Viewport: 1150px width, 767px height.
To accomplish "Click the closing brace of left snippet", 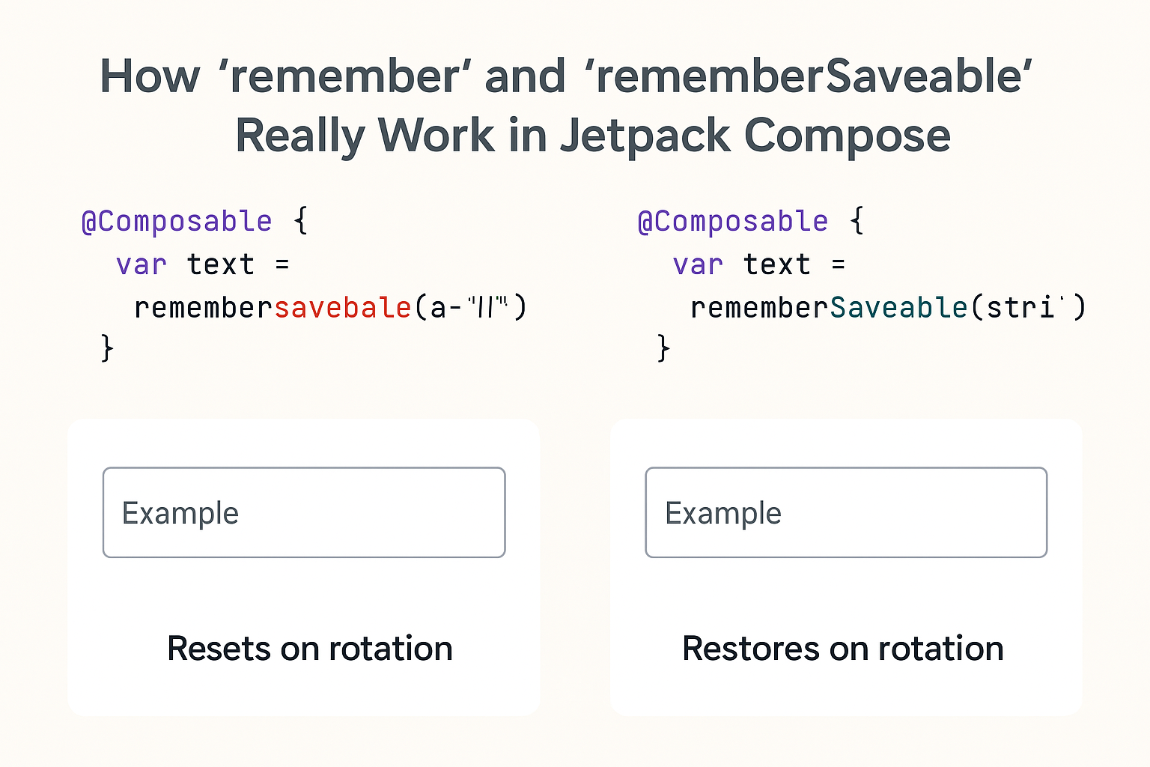I will coord(107,348).
